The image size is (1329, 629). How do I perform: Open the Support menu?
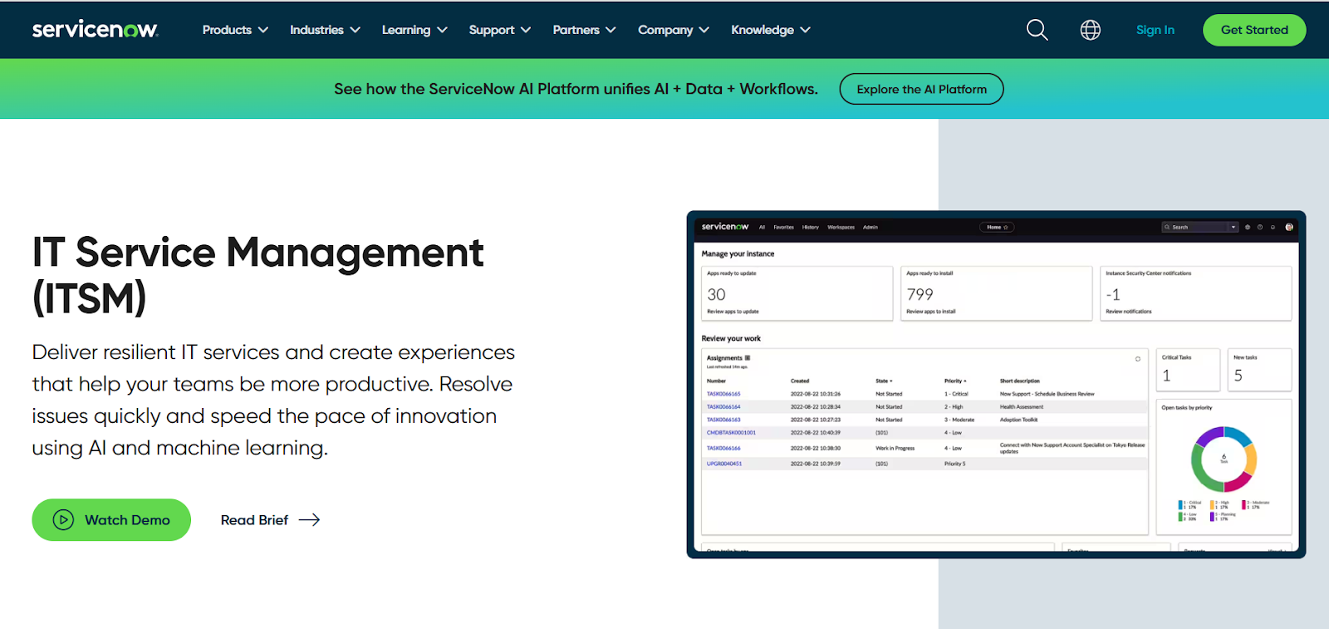click(499, 30)
